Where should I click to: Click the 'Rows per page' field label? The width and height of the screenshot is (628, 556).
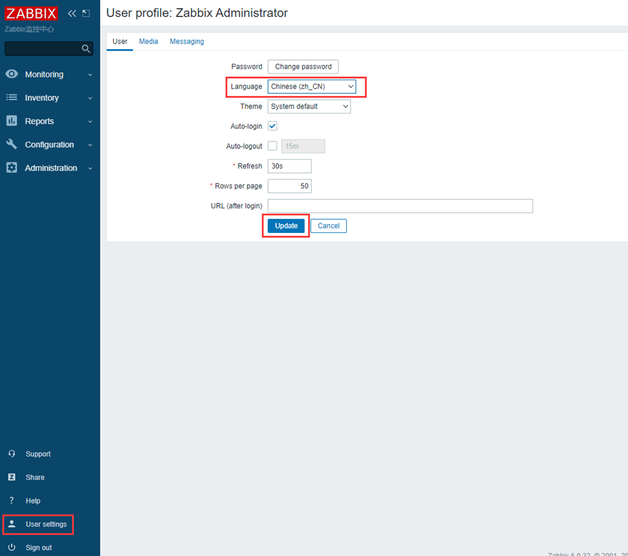[x=239, y=186]
